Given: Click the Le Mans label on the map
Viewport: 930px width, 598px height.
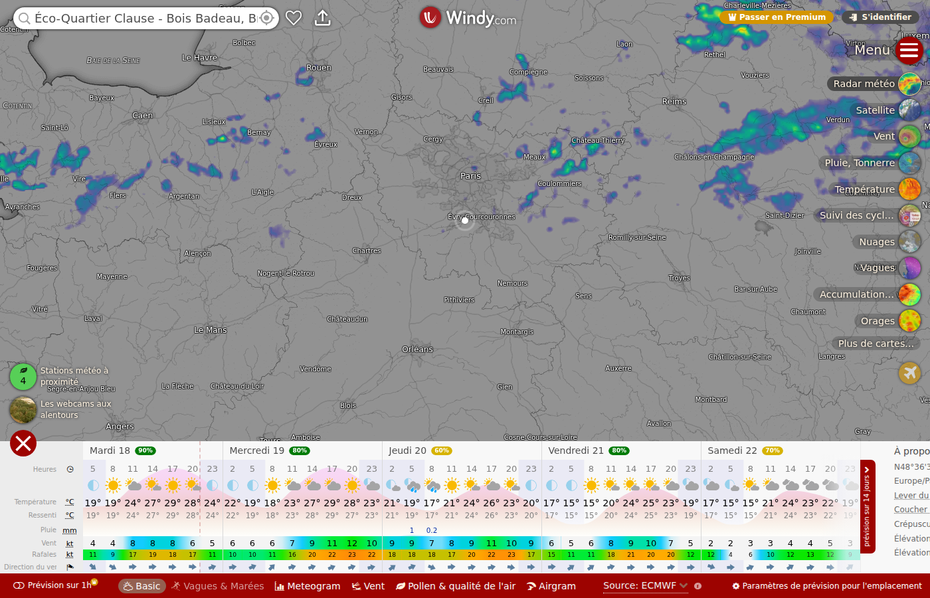Looking at the screenshot, I should pos(211,330).
